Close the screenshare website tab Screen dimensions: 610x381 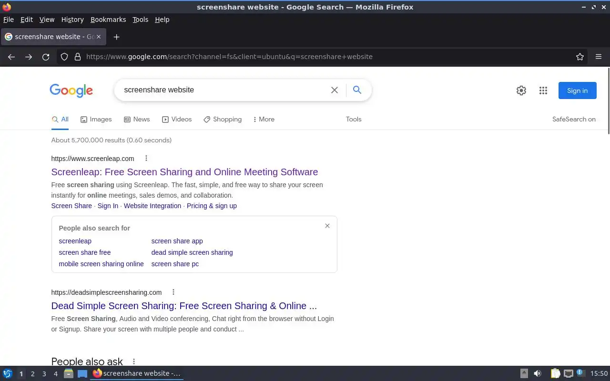pyautogui.click(x=99, y=37)
